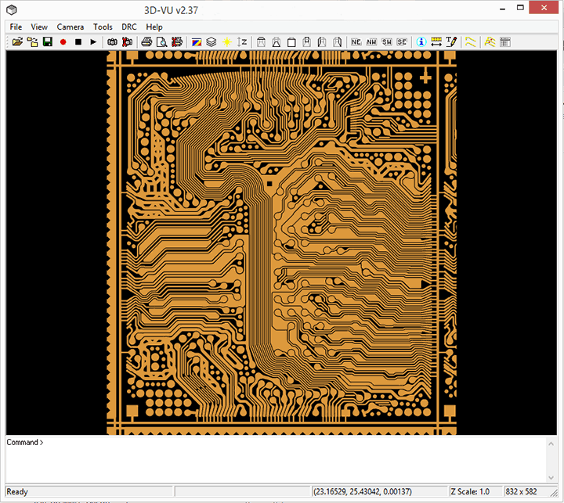Click the plus-shaped fiducial mark on the PCB
The width and height of the screenshot is (564, 503).
[x=425, y=77]
